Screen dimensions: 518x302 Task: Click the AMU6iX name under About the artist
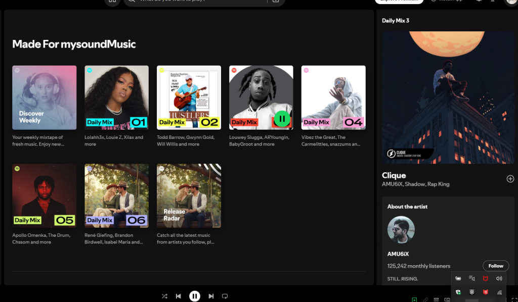[398, 254]
